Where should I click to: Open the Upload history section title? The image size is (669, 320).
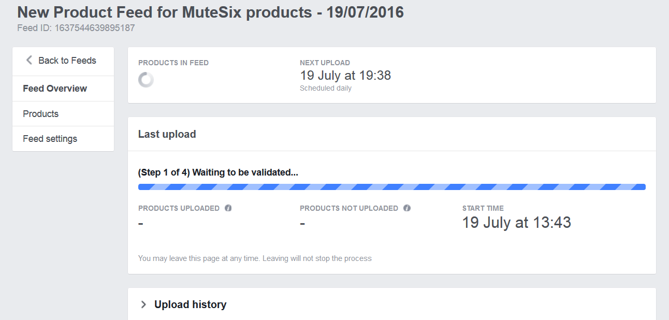191,304
